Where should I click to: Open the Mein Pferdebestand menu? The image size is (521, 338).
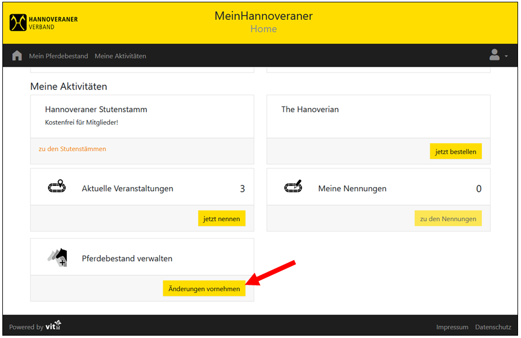point(59,56)
